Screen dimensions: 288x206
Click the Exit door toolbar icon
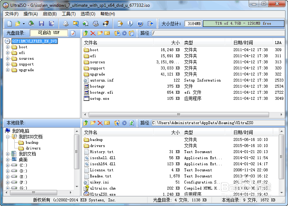pyautogui.click(x=150, y=24)
